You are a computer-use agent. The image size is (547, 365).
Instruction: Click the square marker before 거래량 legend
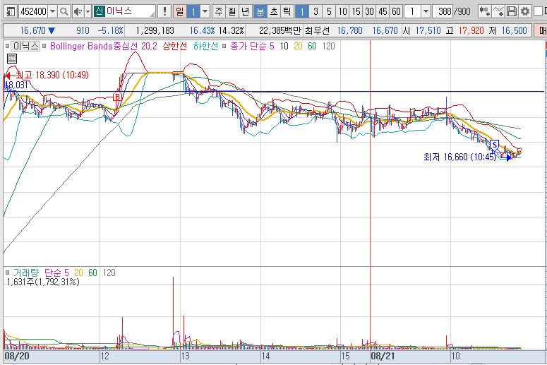click(7, 273)
